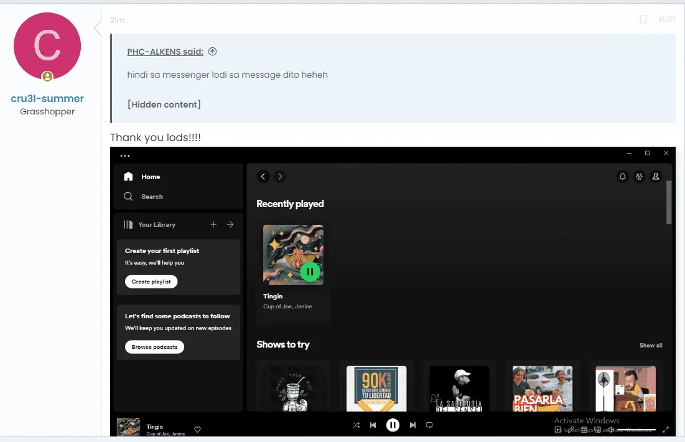The image size is (685, 442).
Task: Skip to next track
Action: pos(413,425)
